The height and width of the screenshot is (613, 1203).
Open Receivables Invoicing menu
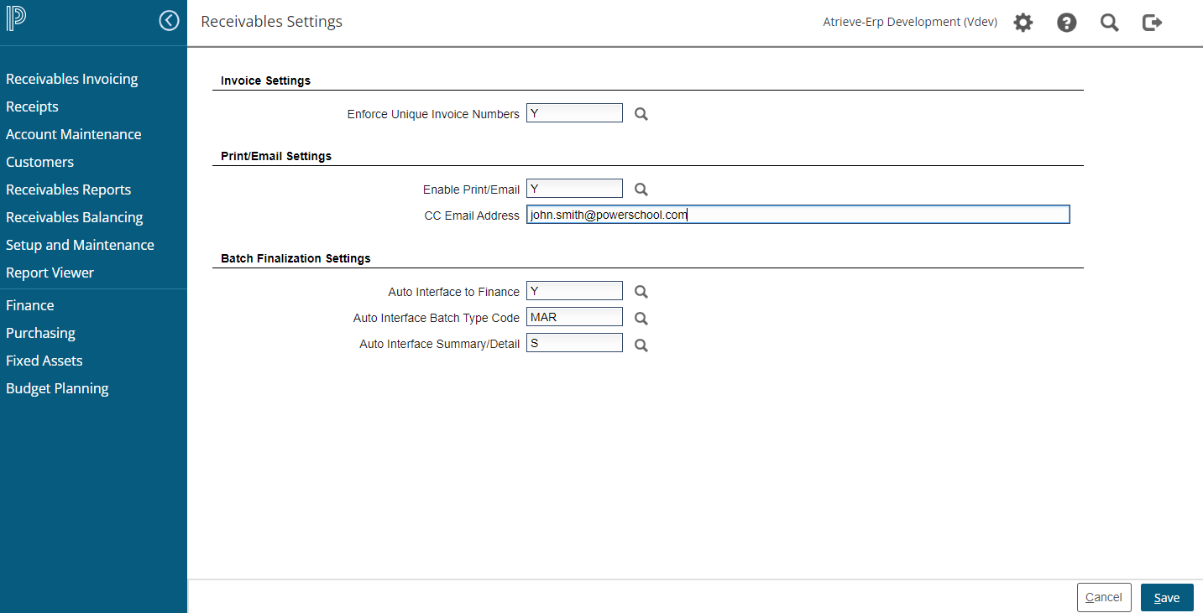click(x=71, y=79)
